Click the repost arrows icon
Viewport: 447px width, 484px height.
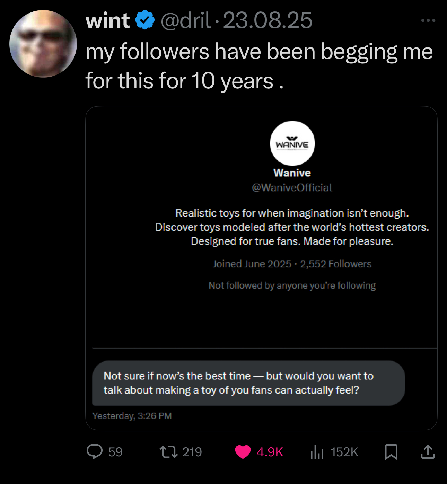pyautogui.click(x=168, y=452)
